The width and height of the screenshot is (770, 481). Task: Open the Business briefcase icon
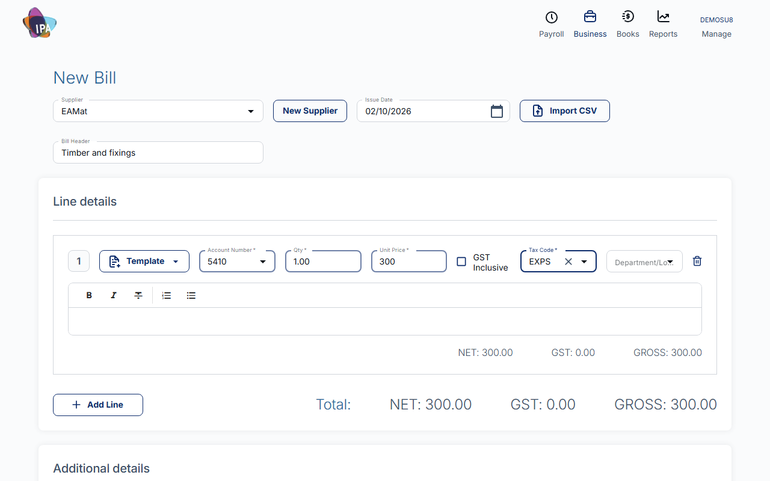click(x=590, y=17)
